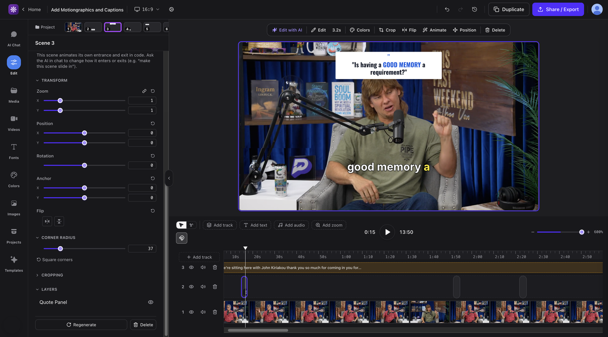
Task: Open the user profile avatar
Action: [x=597, y=9]
